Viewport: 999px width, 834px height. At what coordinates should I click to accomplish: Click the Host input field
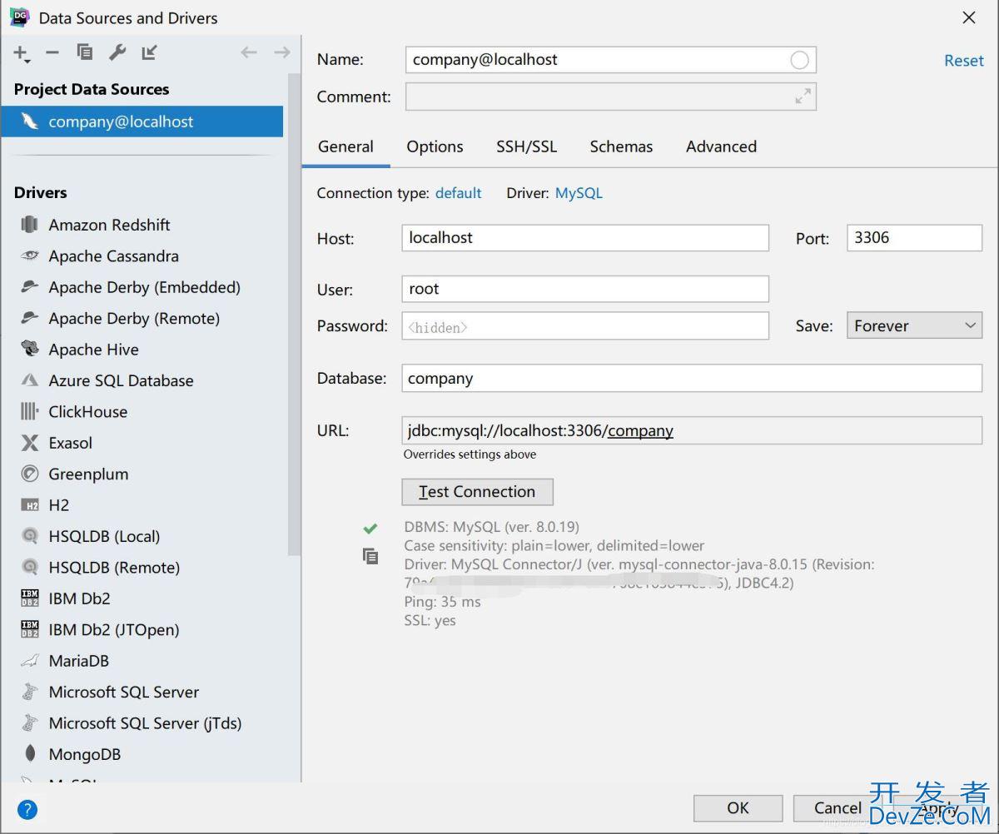tap(585, 238)
